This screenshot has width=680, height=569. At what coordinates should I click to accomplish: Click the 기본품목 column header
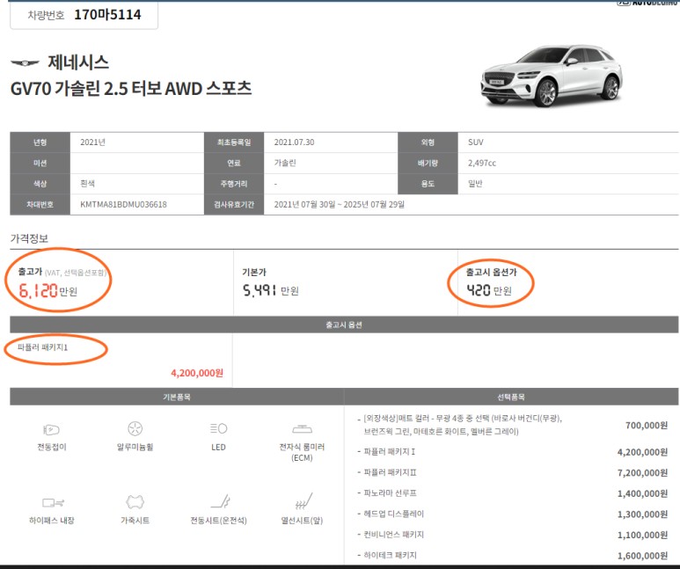click(177, 397)
